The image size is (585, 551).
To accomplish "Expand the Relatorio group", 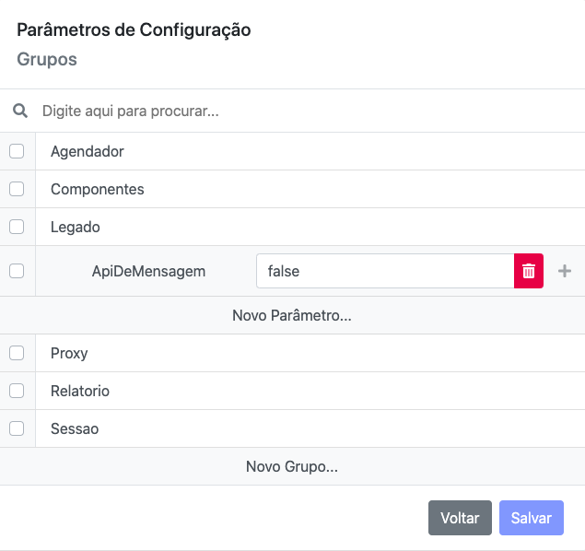I will (80, 391).
